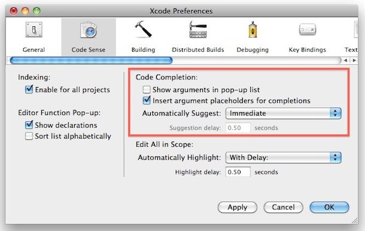The height and width of the screenshot is (231, 365).
Task: Open the Distributed Builds icon
Action: click(x=198, y=30)
